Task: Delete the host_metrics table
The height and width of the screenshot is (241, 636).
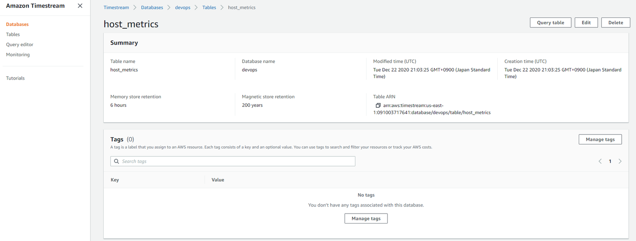Action: (615, 23)
